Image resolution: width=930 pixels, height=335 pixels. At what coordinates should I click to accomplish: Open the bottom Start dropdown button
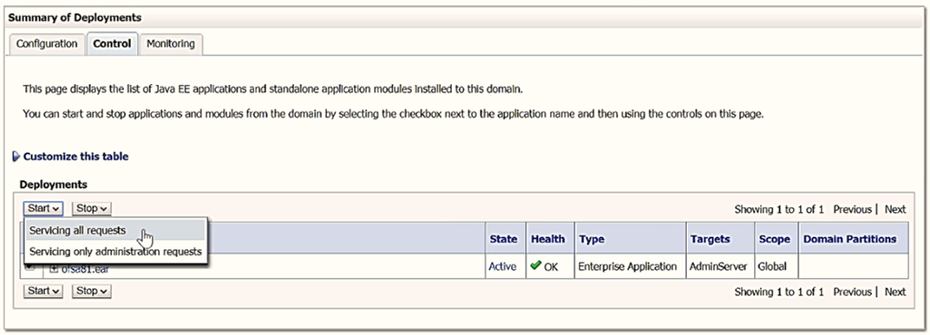point(43,291)
